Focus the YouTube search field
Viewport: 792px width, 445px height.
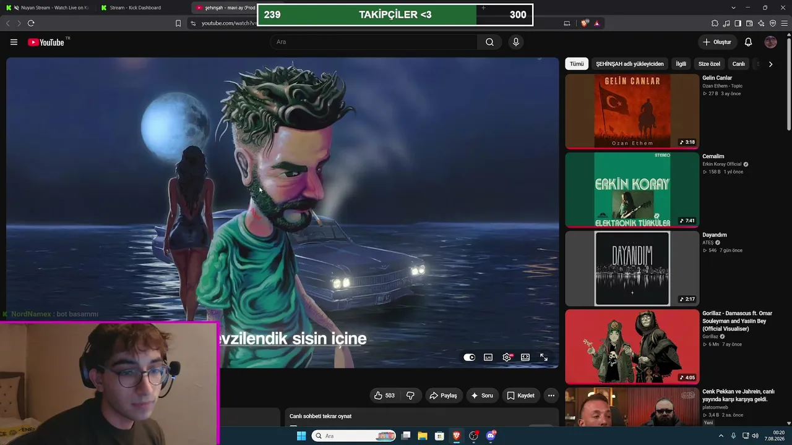[373, 42]
